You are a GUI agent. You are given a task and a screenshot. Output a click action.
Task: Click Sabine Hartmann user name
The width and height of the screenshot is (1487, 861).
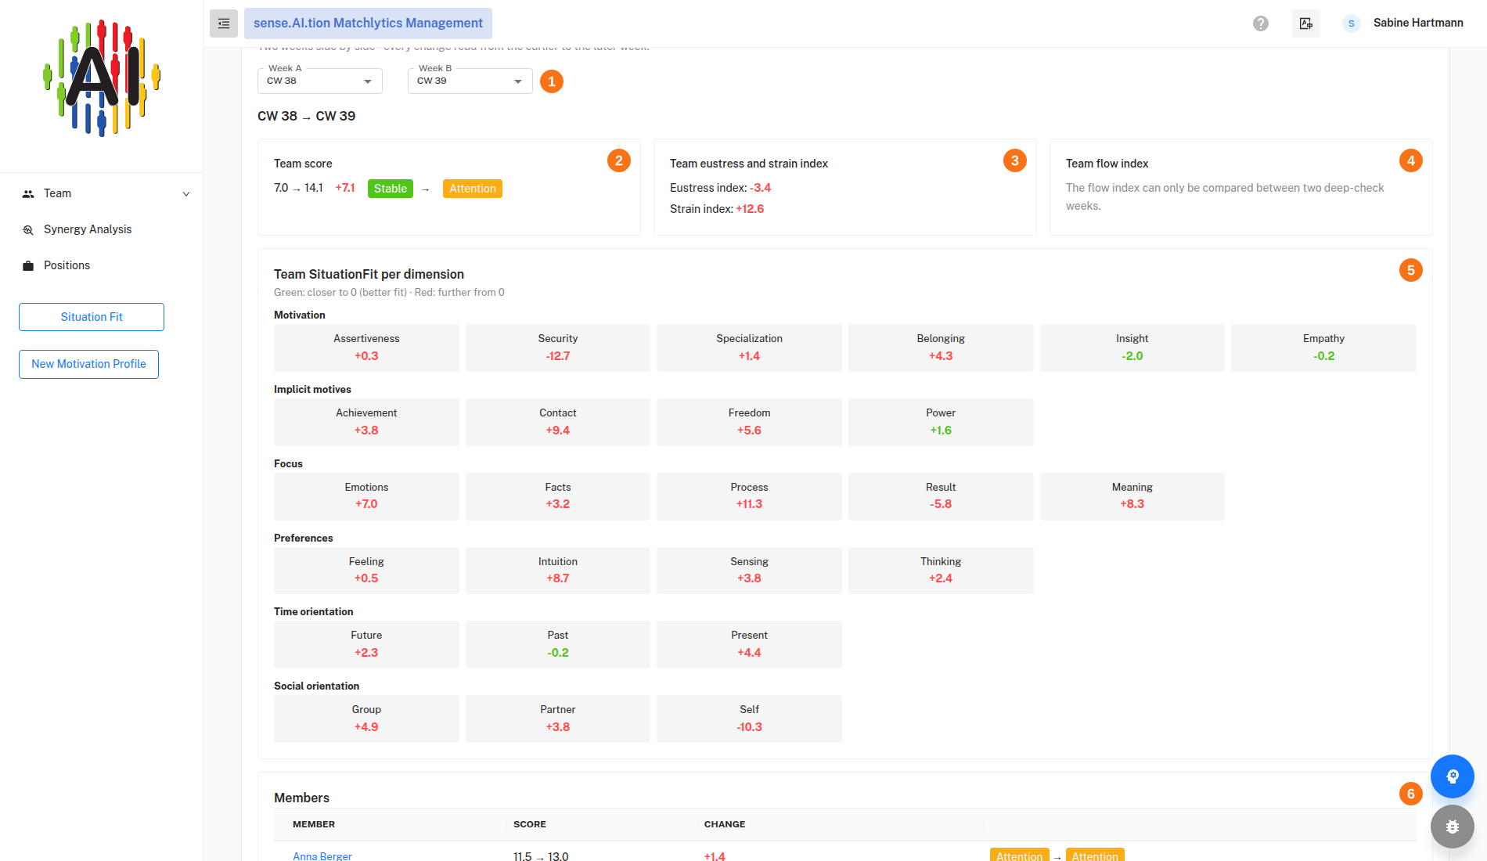point(1418,23)
